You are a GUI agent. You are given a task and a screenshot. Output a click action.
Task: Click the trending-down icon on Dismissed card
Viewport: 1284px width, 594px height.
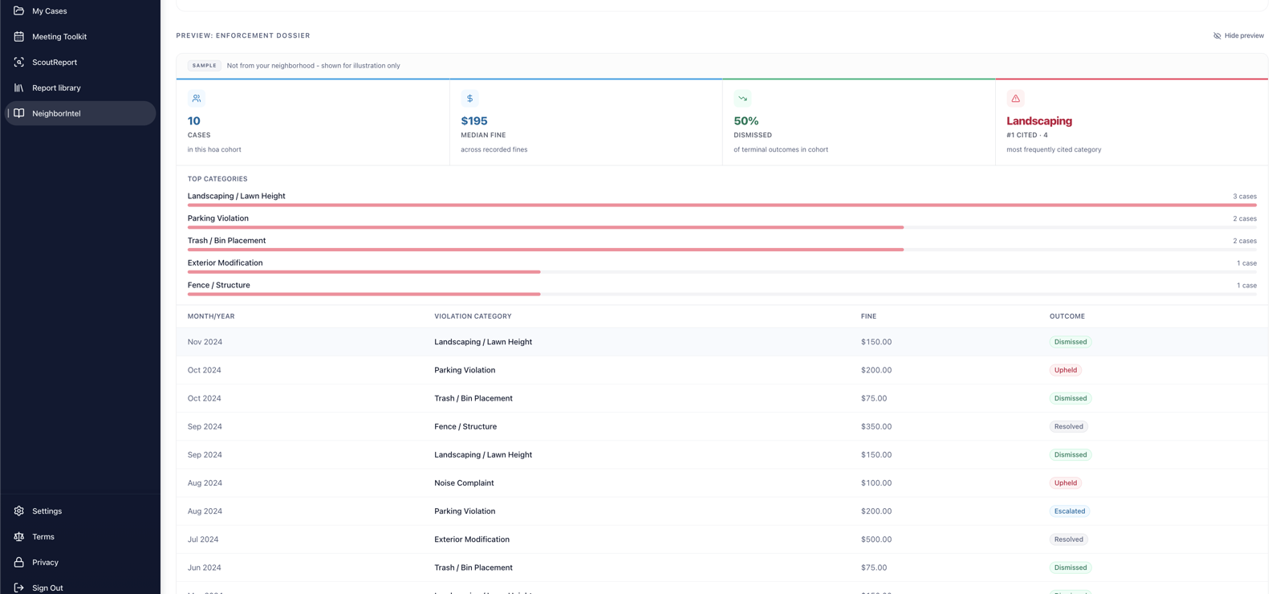click(742, 99)
